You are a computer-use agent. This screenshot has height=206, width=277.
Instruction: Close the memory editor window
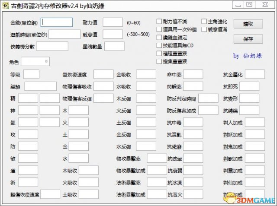(x=264, y=4)
